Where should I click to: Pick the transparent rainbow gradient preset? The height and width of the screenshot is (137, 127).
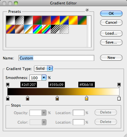pyautogui.click(x=46, y=29)
